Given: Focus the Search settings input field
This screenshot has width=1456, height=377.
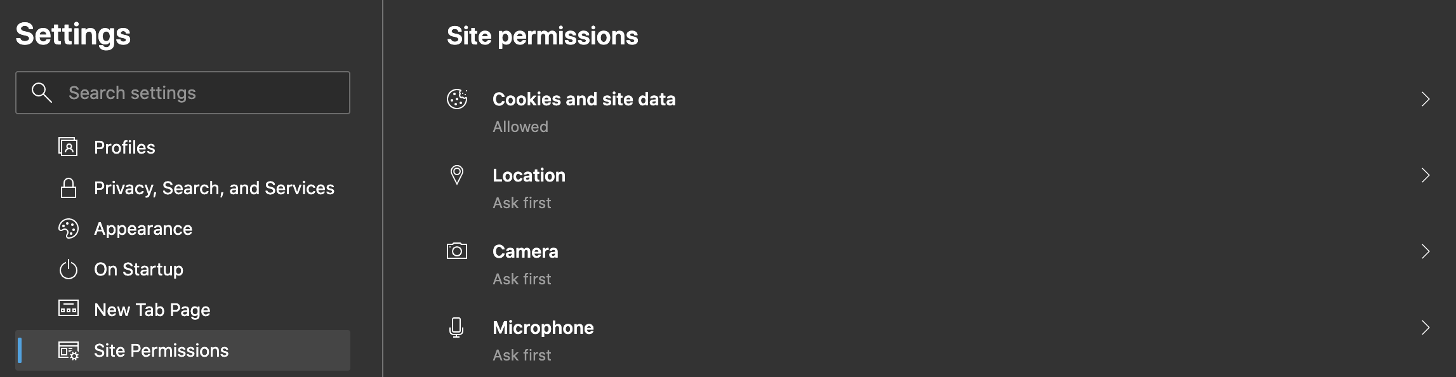Looking at the screenshot, I should click(x=183, y=93).
